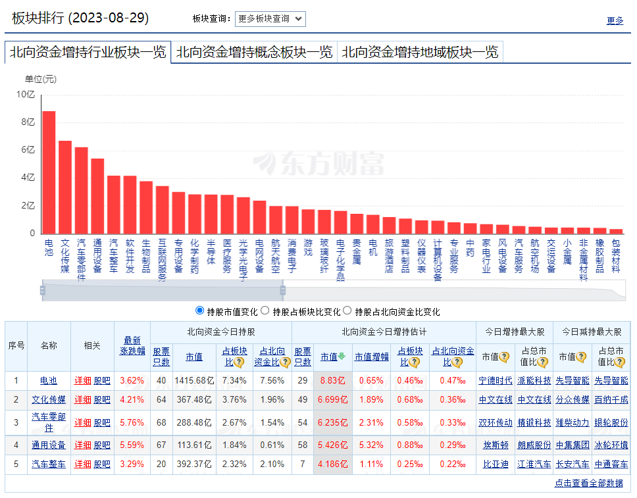
Task: Click help icon beside 今日增持估计 占北向资金比
Action: 459,362
